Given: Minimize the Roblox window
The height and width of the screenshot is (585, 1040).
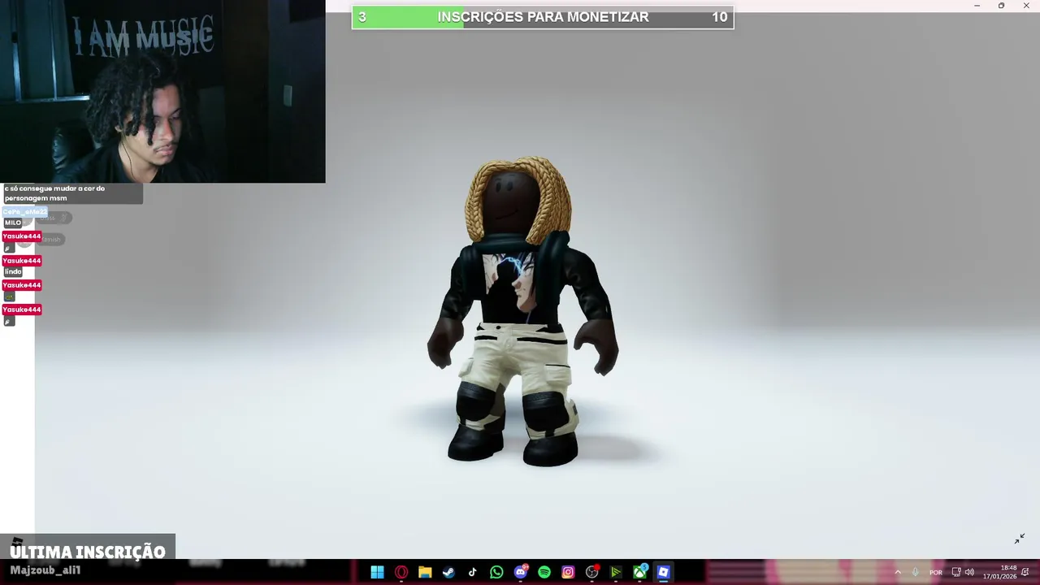Looking at the screenshot, I should click(977, 6).
